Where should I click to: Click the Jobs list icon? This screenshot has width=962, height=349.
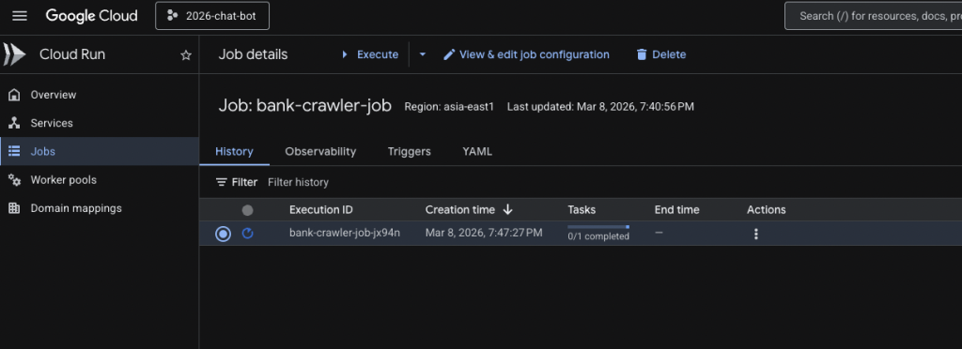[x=14, y=151]
